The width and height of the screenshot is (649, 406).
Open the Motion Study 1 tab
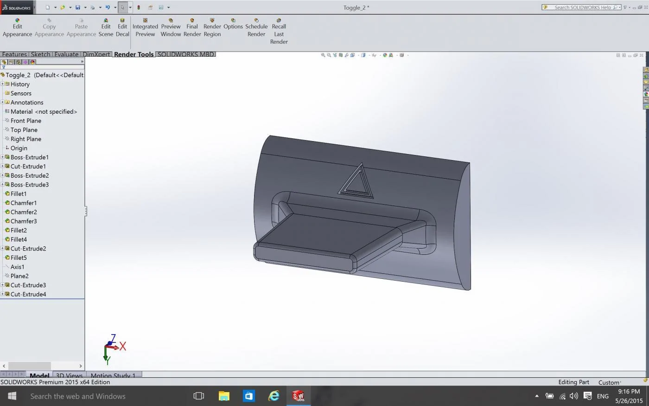tap(113, 375)
